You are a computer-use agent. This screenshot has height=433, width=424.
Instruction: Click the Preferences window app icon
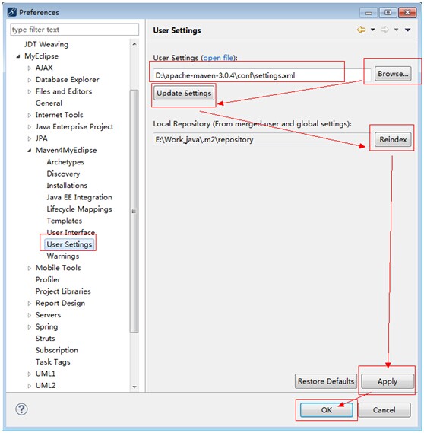click(12, 12)
